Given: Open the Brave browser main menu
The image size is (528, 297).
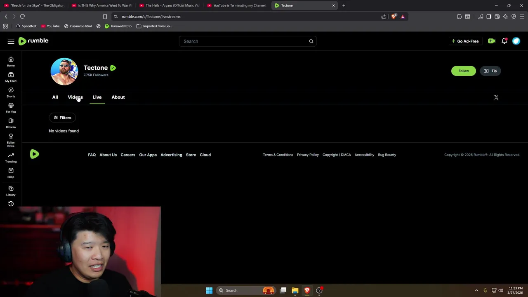Looking at the screenshot, I should pos(522,16).
